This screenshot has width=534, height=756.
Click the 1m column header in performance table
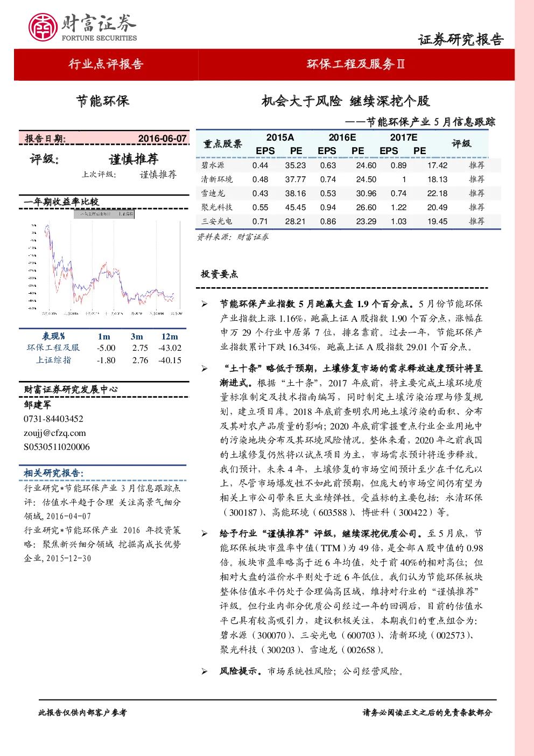[x=104, y=336]
